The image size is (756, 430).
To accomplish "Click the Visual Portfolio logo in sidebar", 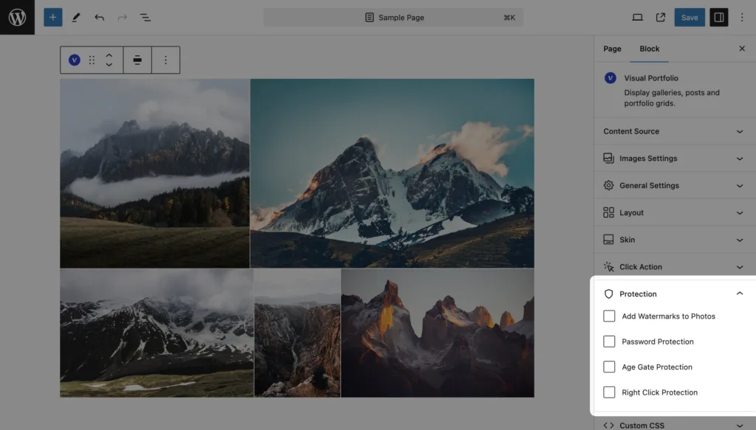I will [x=611, y=78].
